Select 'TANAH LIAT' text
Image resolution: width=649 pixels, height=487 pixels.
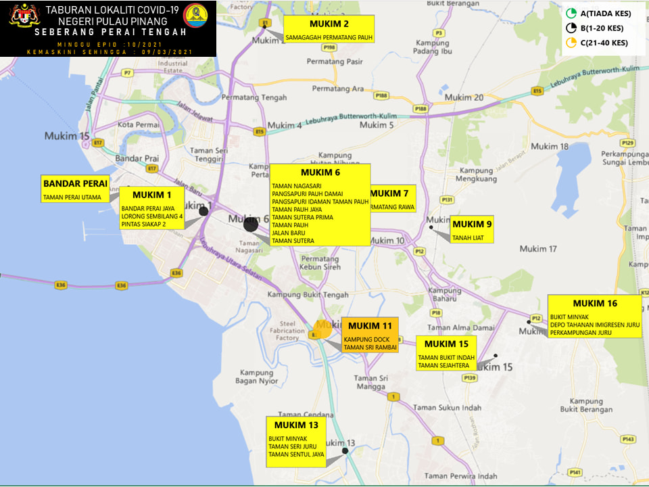coord(468,238)
